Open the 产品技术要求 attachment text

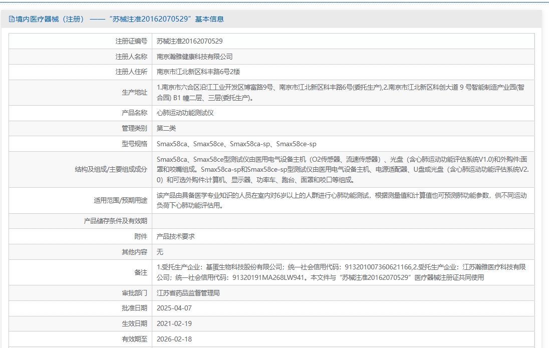(x=176, y=236)
